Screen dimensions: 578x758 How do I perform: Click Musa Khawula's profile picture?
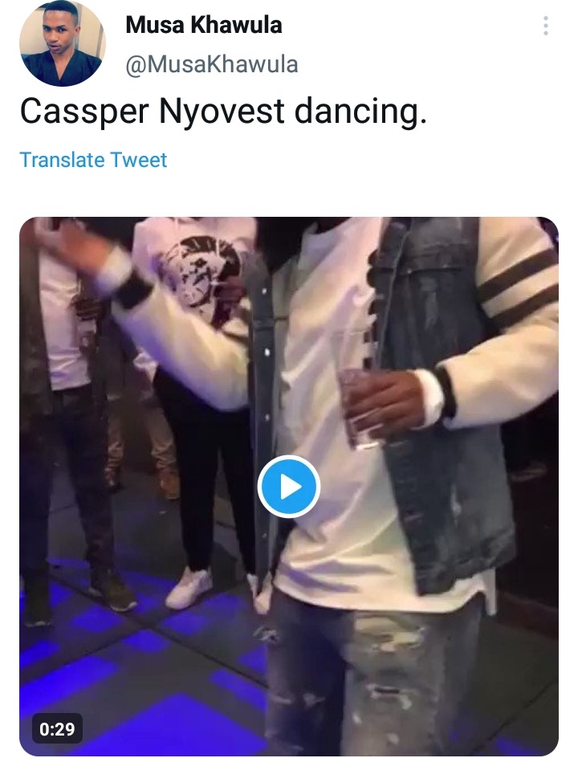pyautogui.click(x=63, y=43)
